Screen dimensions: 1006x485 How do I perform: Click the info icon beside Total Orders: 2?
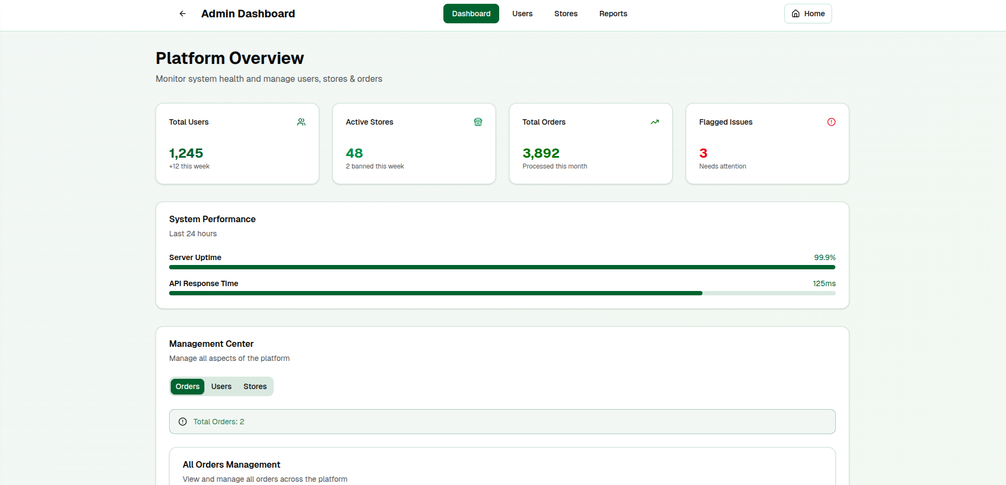[x=183, y=422]
